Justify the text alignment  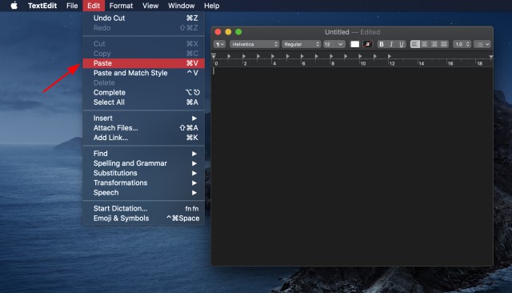444,44
